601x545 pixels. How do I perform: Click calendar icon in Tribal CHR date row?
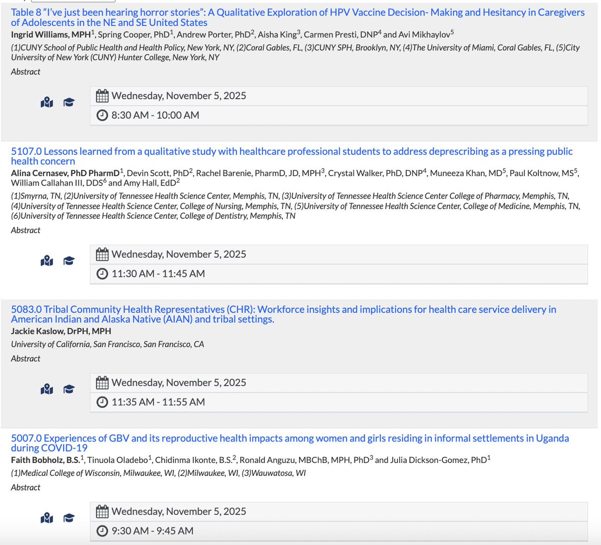coord(102,383)
